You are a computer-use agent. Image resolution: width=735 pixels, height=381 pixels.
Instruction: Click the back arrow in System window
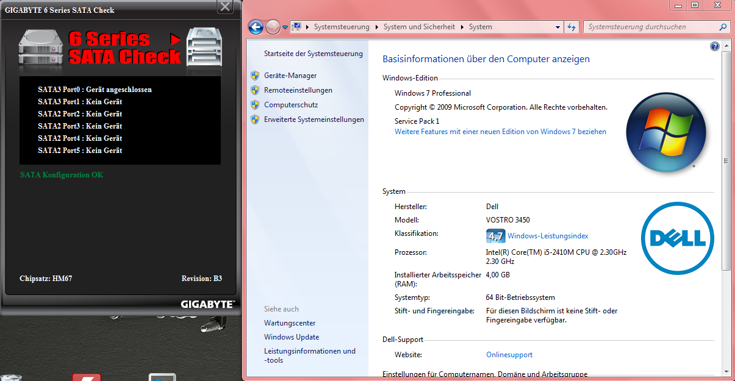tap(256, 27)
